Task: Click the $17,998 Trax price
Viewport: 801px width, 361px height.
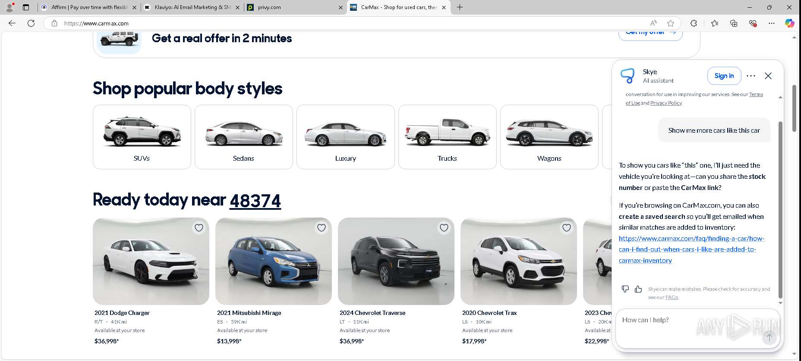Action: [x=474, y=341]
